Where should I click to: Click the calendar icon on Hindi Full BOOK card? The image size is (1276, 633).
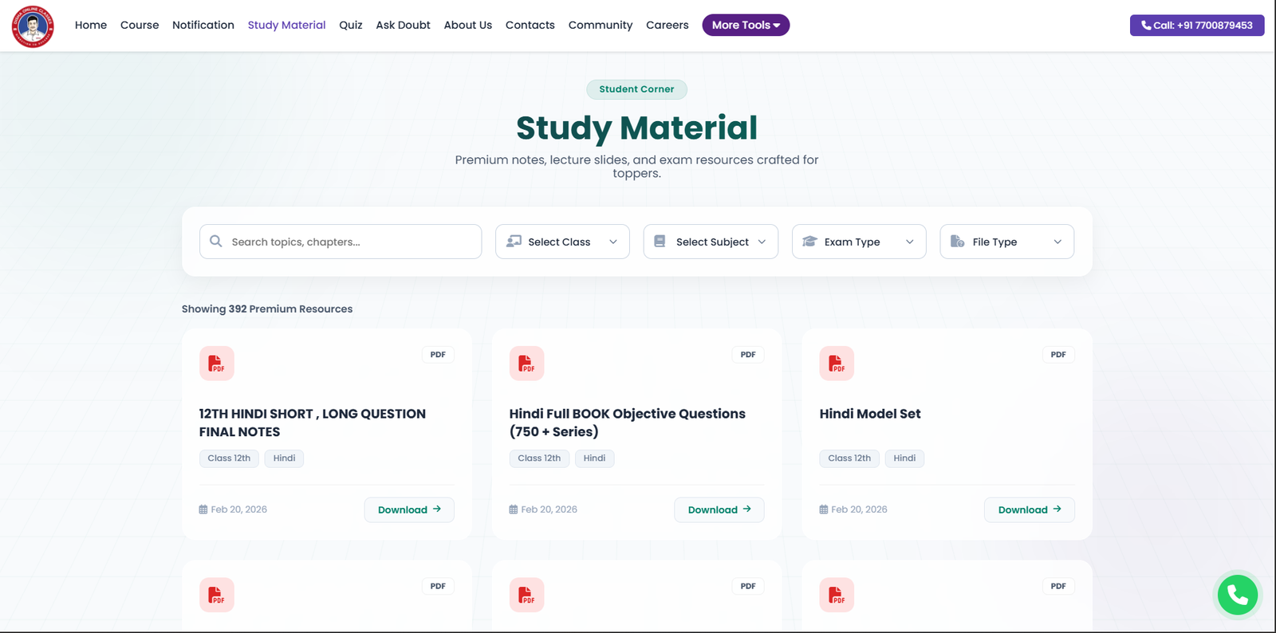coord(514,509)
